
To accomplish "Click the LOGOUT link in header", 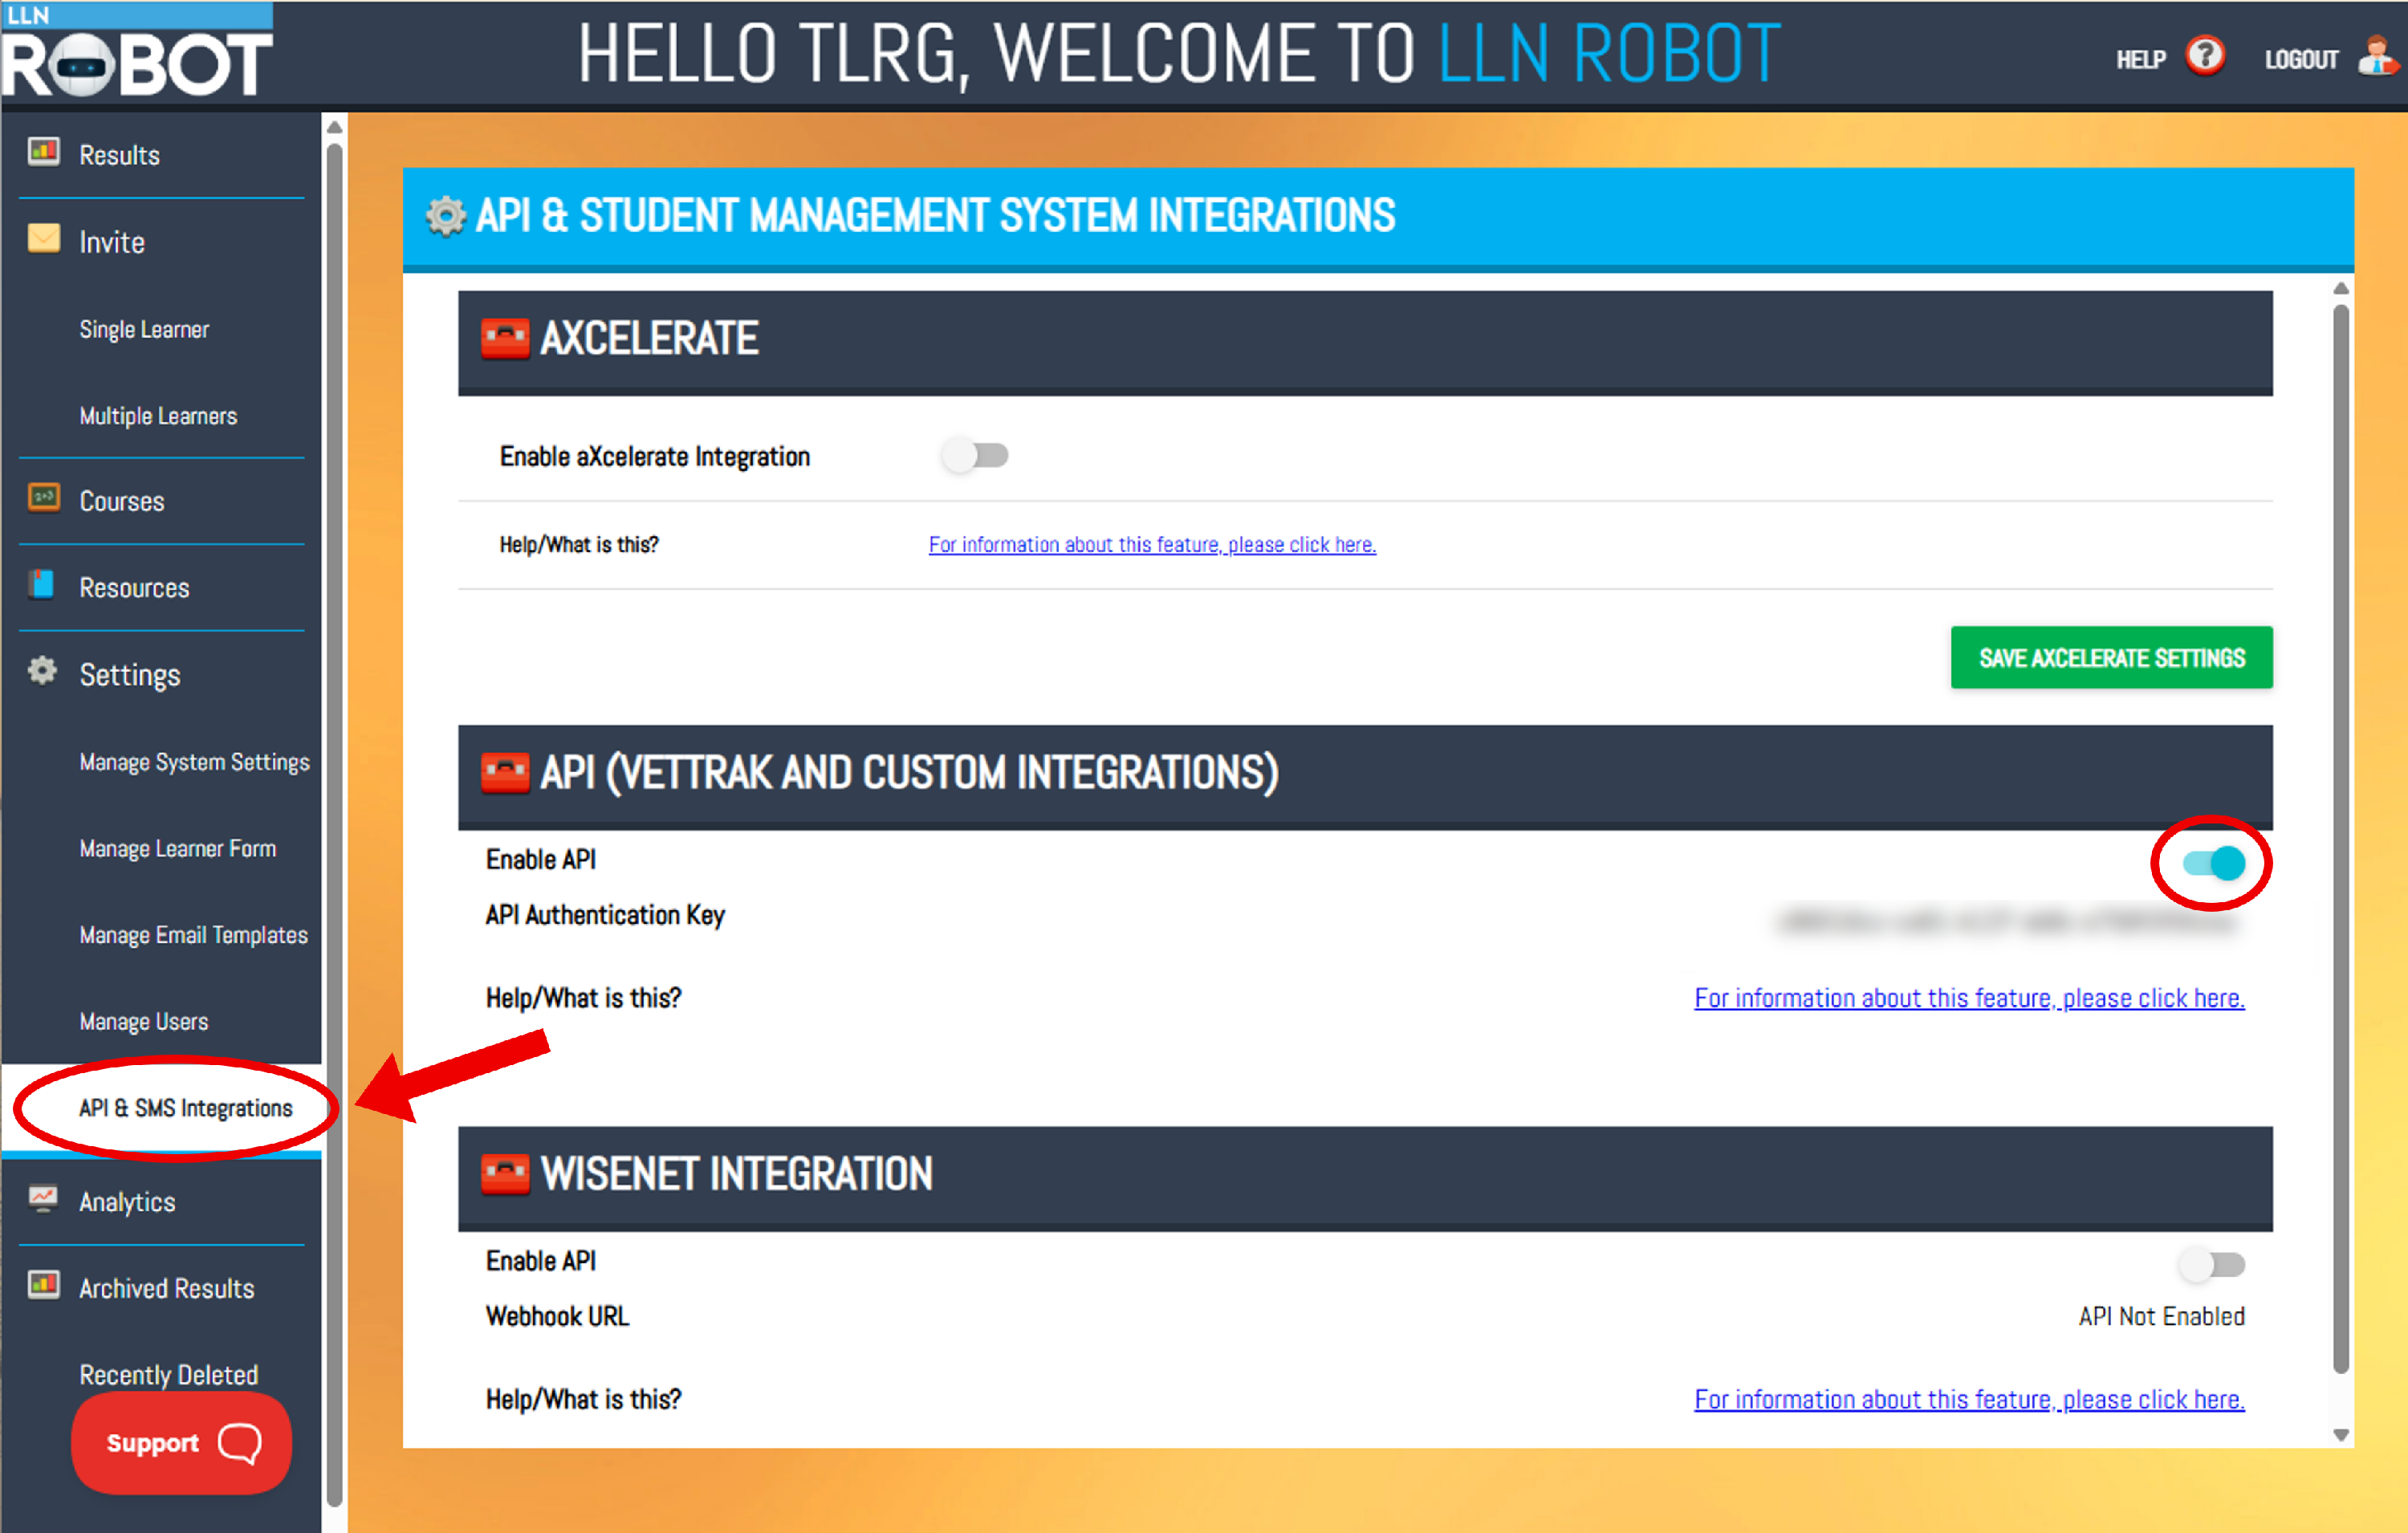I will pyautogui.click(x=2301, y=60).
